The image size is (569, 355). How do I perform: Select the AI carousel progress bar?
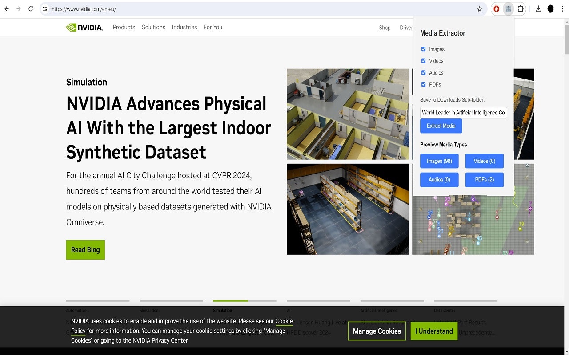coord(318,301)
